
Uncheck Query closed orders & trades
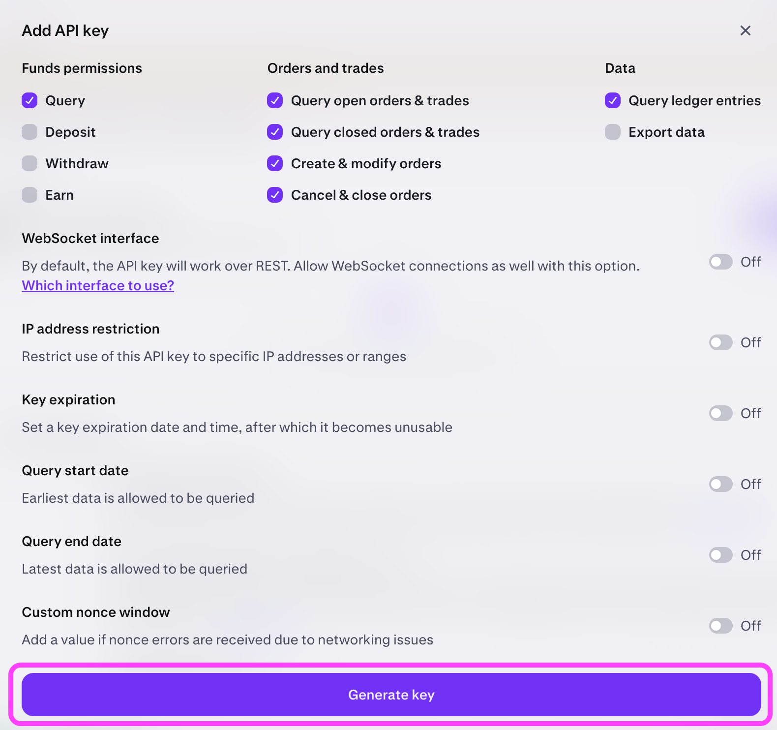(275, 132)
